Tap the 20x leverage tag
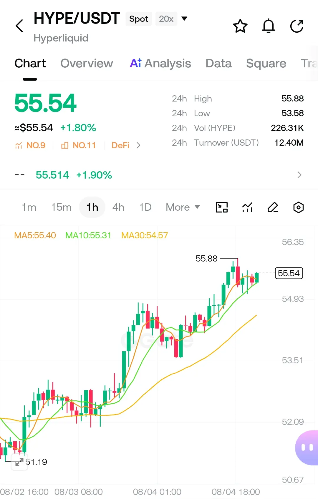Screen dimensions: 318x499 tap(166, 19)
